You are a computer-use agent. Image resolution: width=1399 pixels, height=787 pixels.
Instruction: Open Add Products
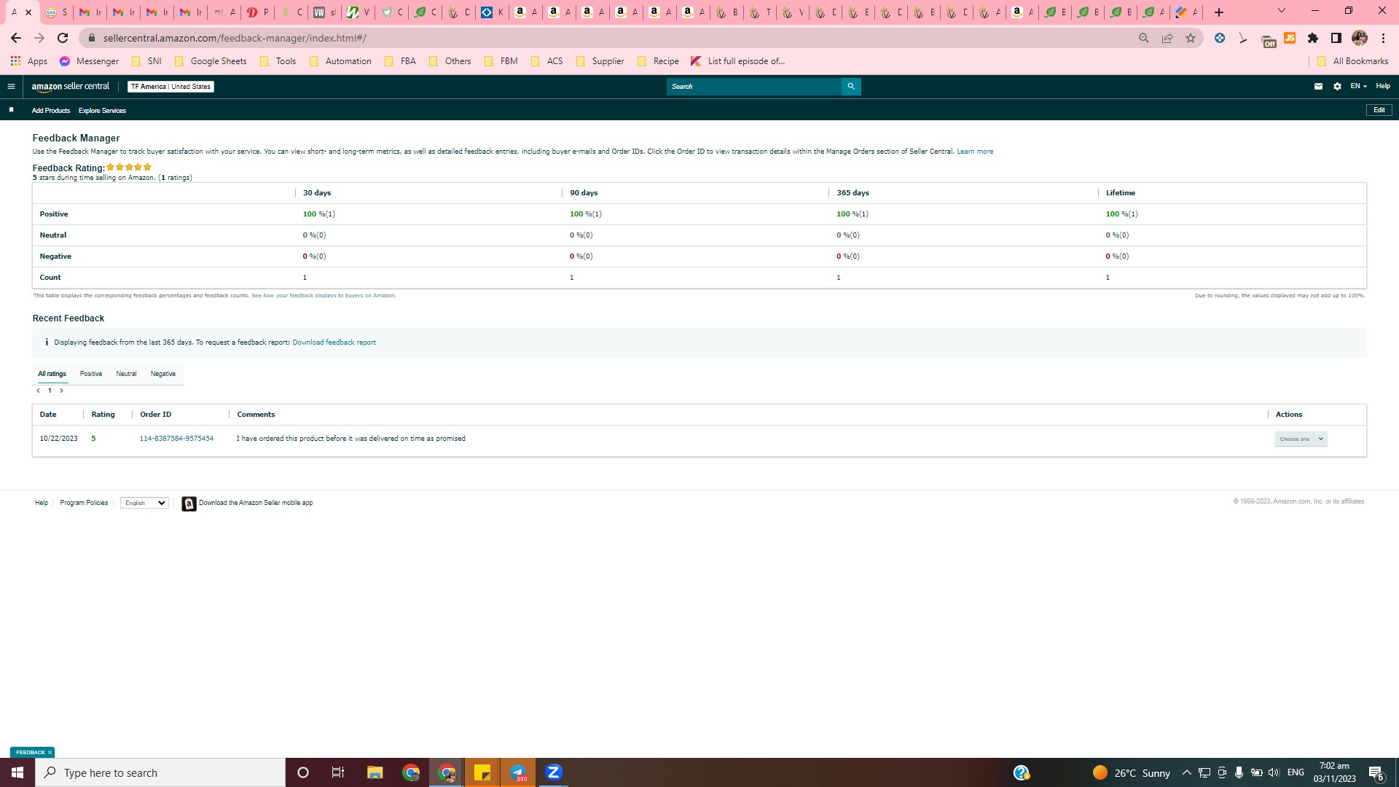tap(51, 111)
